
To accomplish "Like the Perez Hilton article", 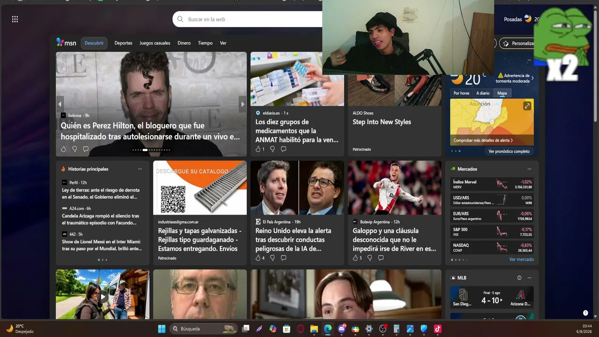I will pos(63,149).
